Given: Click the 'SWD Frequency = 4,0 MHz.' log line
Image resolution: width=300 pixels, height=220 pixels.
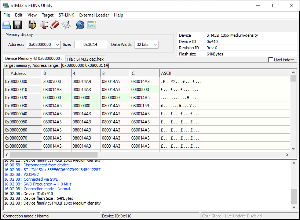Looking at the screenshot, I should (x=38, y=184).
